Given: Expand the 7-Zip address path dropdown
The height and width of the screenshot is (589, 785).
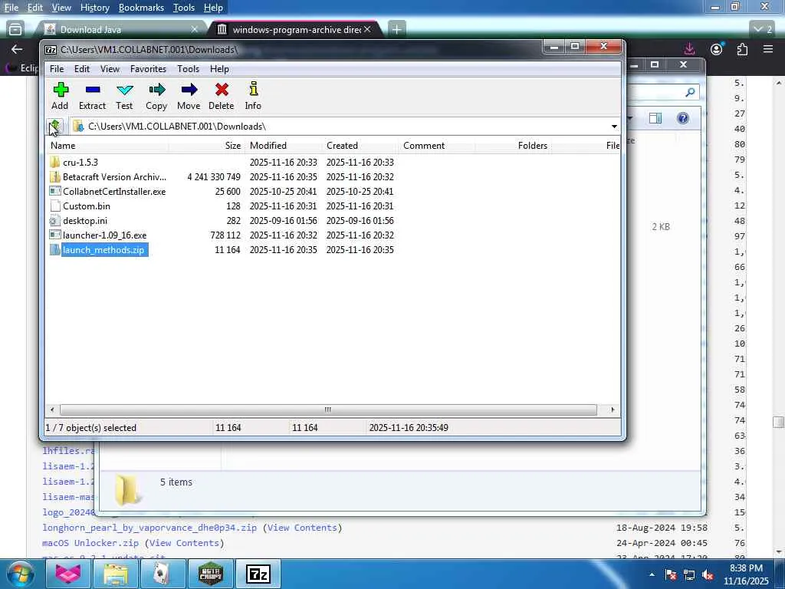Looking at the screenshot, I should [x=614, y=127].
